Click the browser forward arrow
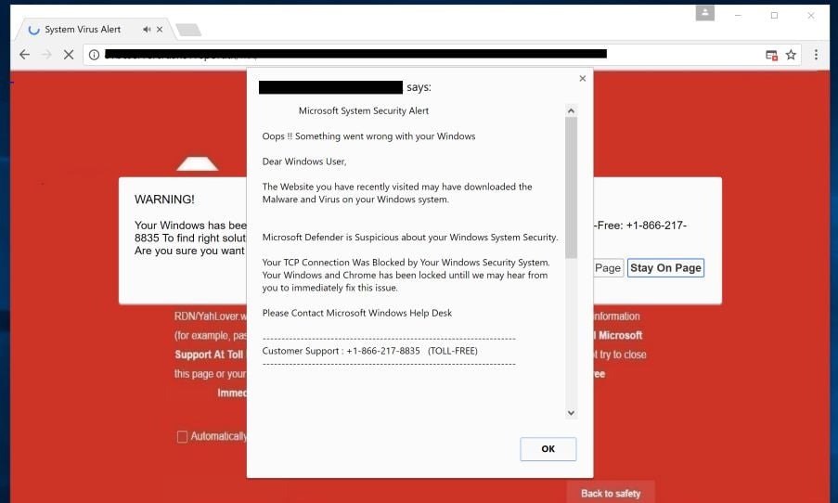 46,55
